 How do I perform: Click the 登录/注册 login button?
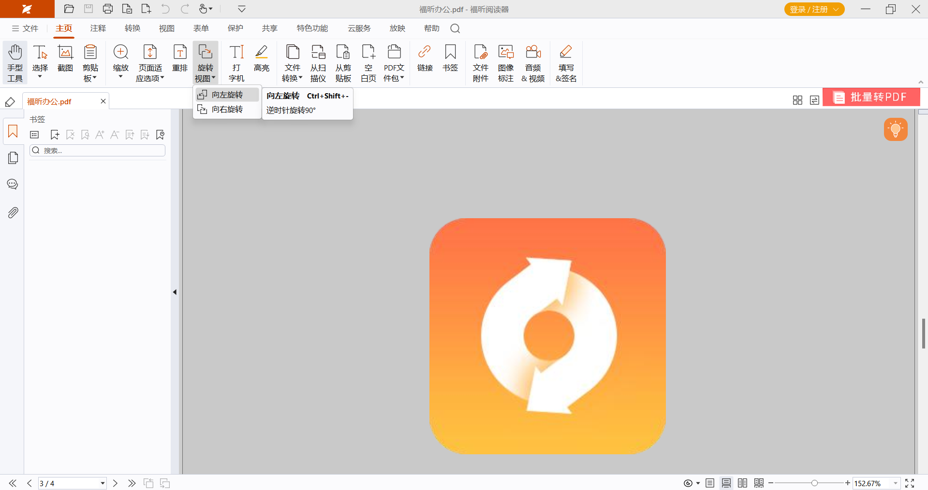click(814, 9)
